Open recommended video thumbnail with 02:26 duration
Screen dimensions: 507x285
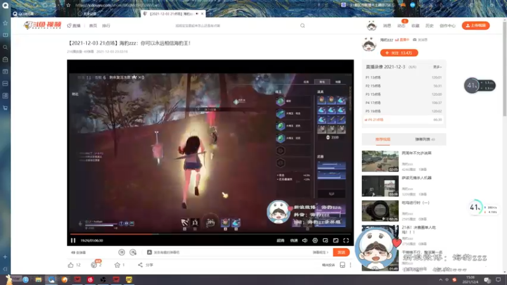point(380,211)
